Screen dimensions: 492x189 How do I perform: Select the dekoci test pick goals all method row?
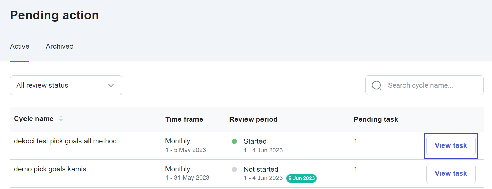(65, 141)
